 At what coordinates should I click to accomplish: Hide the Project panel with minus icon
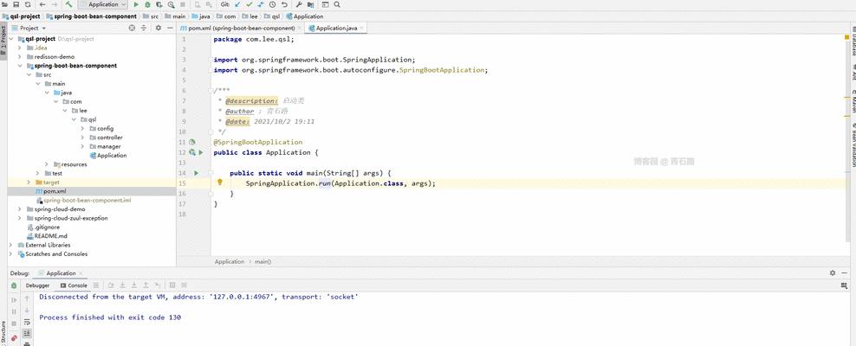tap(170, 28)
